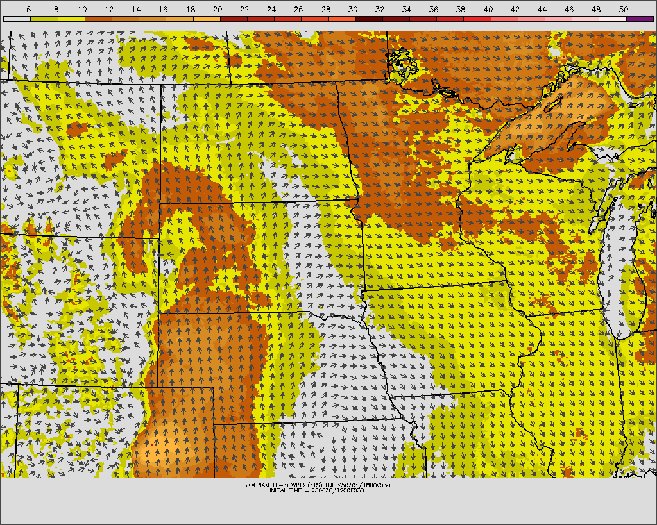Screen dimensions: 657x525
Task: Select the legend swatch between 24 and 26
Action: pyautogui.click(x=288, y=19)
